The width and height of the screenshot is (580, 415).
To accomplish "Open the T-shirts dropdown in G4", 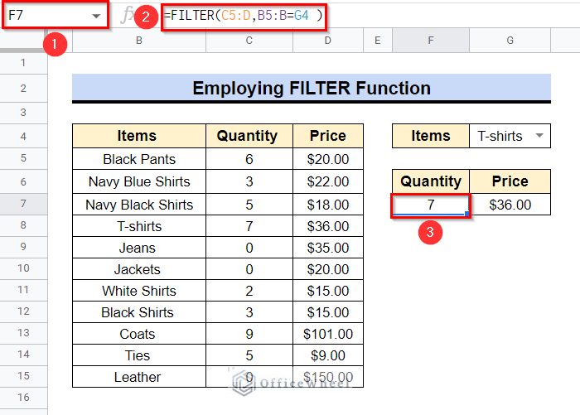I will click(540, 136).
